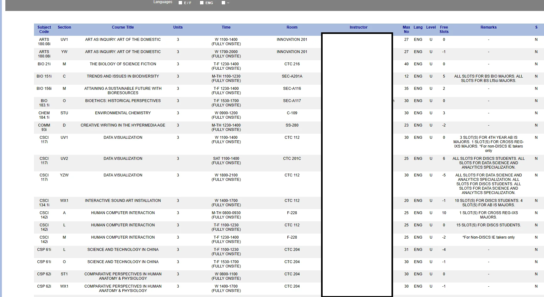
Task: Click the Time column header
Action: pyautogui.click(x=226, y=27)
